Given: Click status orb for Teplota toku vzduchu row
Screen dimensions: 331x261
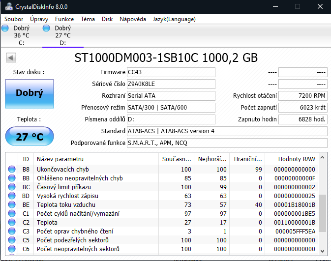Looking at the screenshot, I should 12,205.
